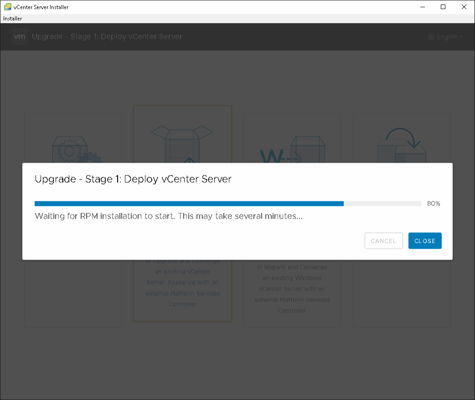The width and height of the screenshot is (475, 400).
Task: Click the 80% progress percentage label
Action: tap(434, 204)
